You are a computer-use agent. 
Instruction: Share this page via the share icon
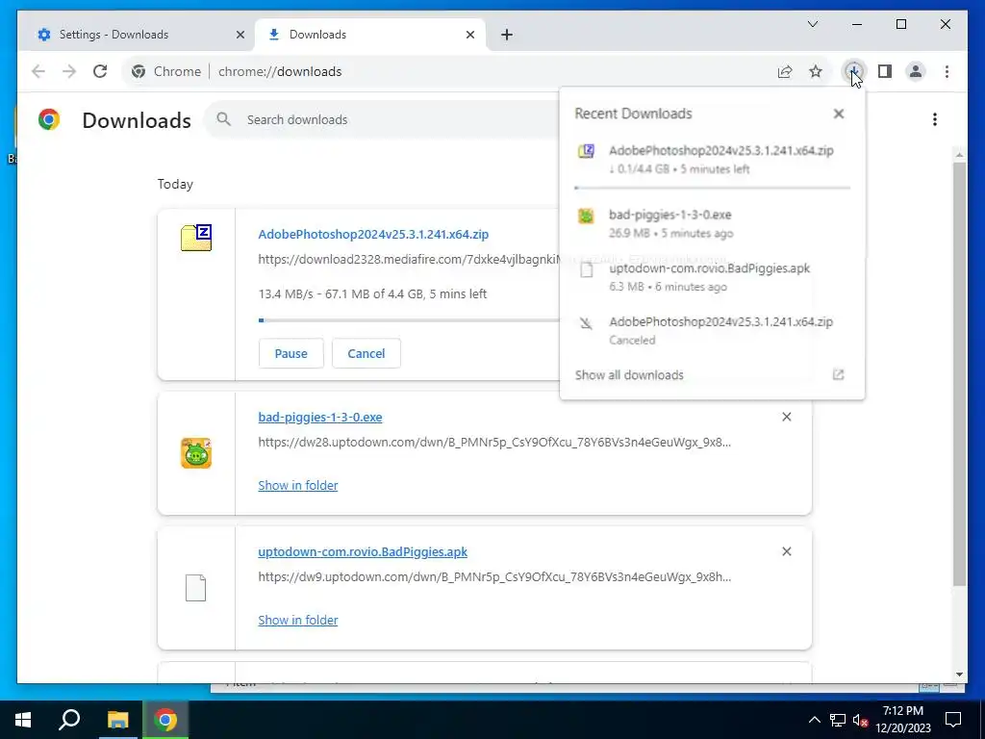785,71
